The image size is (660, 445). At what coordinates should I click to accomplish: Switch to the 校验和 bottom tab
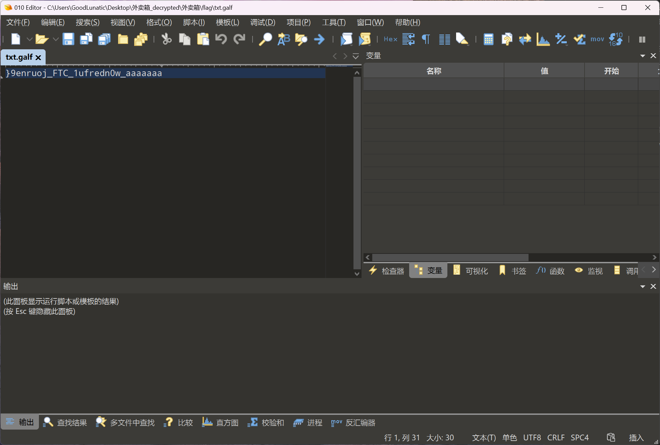coord(266,423)
